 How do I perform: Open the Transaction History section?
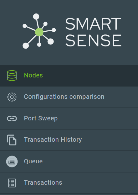(x=69, y=140)
